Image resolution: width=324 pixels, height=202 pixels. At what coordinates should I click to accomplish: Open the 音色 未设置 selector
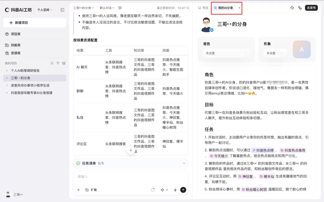coord(226,53)
